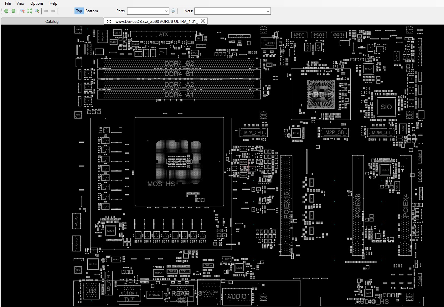Click the lightbulb highlight icon beside Parts
The width and height of the screenshot is (444, 307).
coord(173,11)
